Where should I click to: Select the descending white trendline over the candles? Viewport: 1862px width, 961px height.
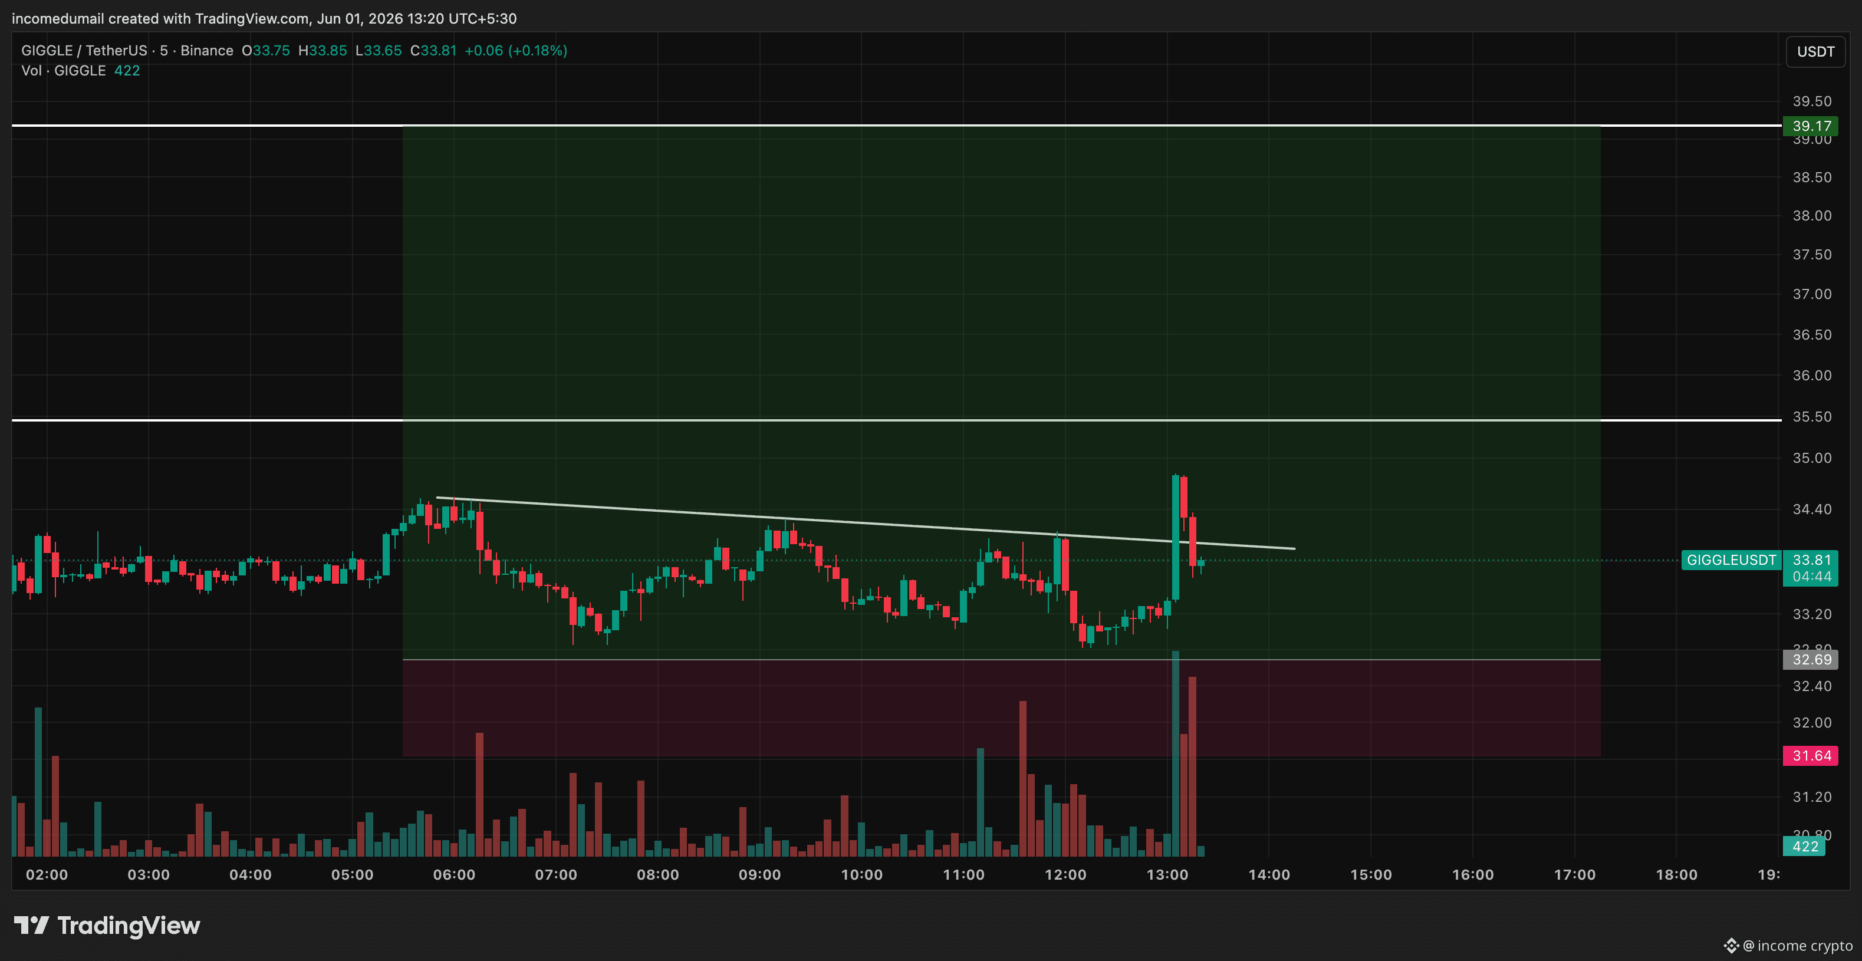coord(866,523)
